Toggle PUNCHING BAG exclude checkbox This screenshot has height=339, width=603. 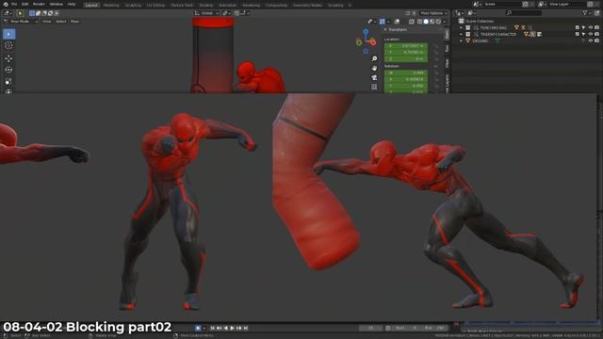tap(578, 27)
